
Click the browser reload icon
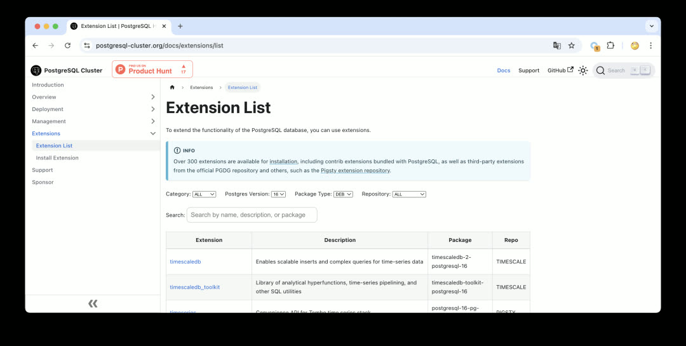point(68,46)
